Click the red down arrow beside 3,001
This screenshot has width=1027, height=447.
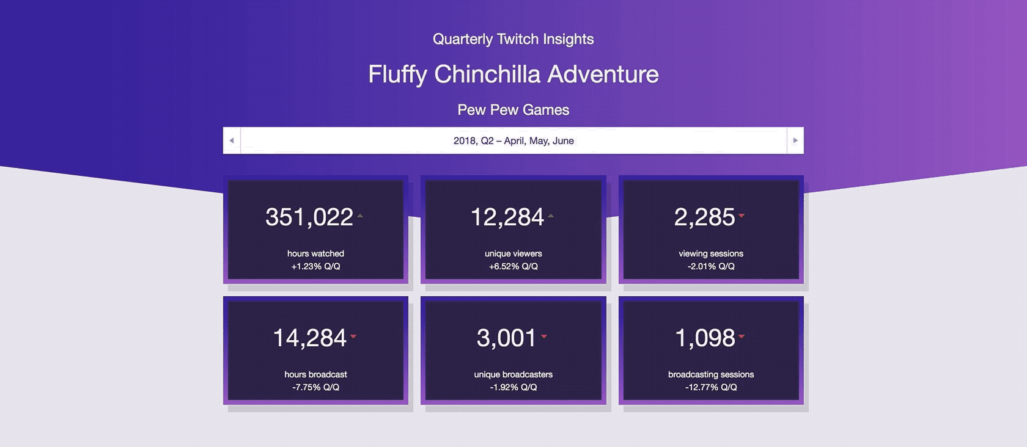point(543,336)
